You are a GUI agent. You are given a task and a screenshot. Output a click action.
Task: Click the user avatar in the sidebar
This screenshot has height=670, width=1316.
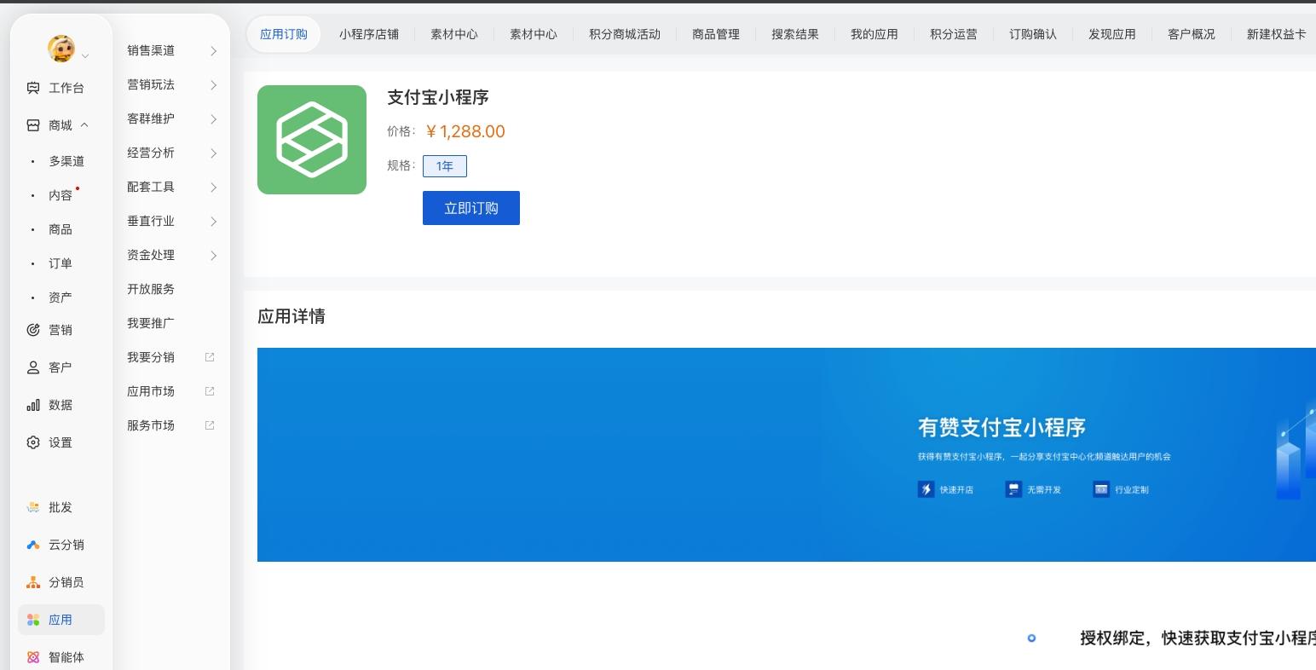coord(61,49)
